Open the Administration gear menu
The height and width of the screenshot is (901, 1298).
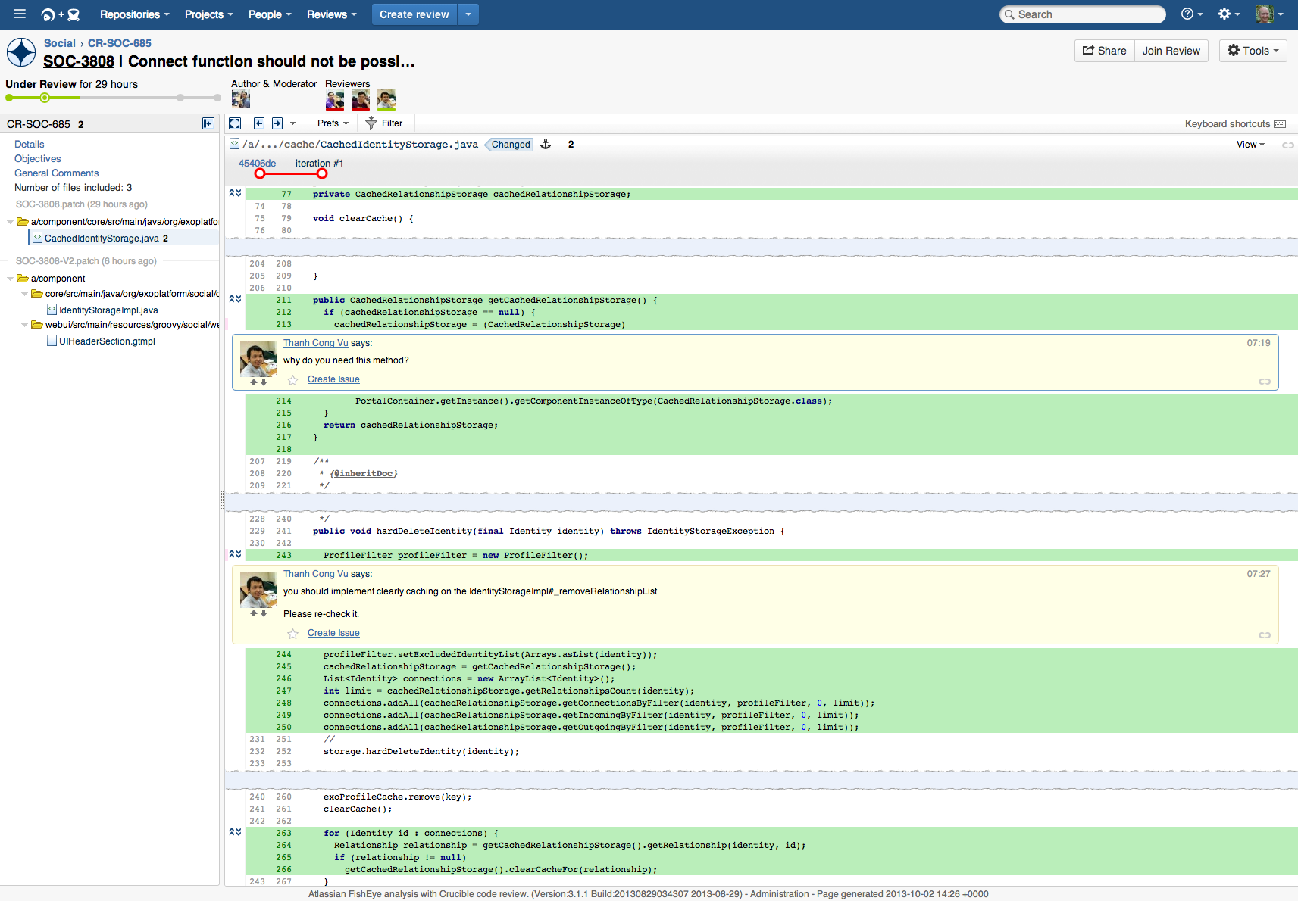pyautogui.click(x=1228, y=14)
